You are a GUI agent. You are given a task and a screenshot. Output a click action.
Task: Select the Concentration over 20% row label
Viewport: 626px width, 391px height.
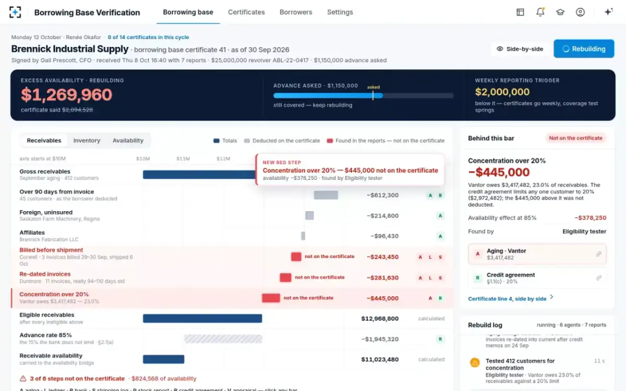(x=54, y=295)
